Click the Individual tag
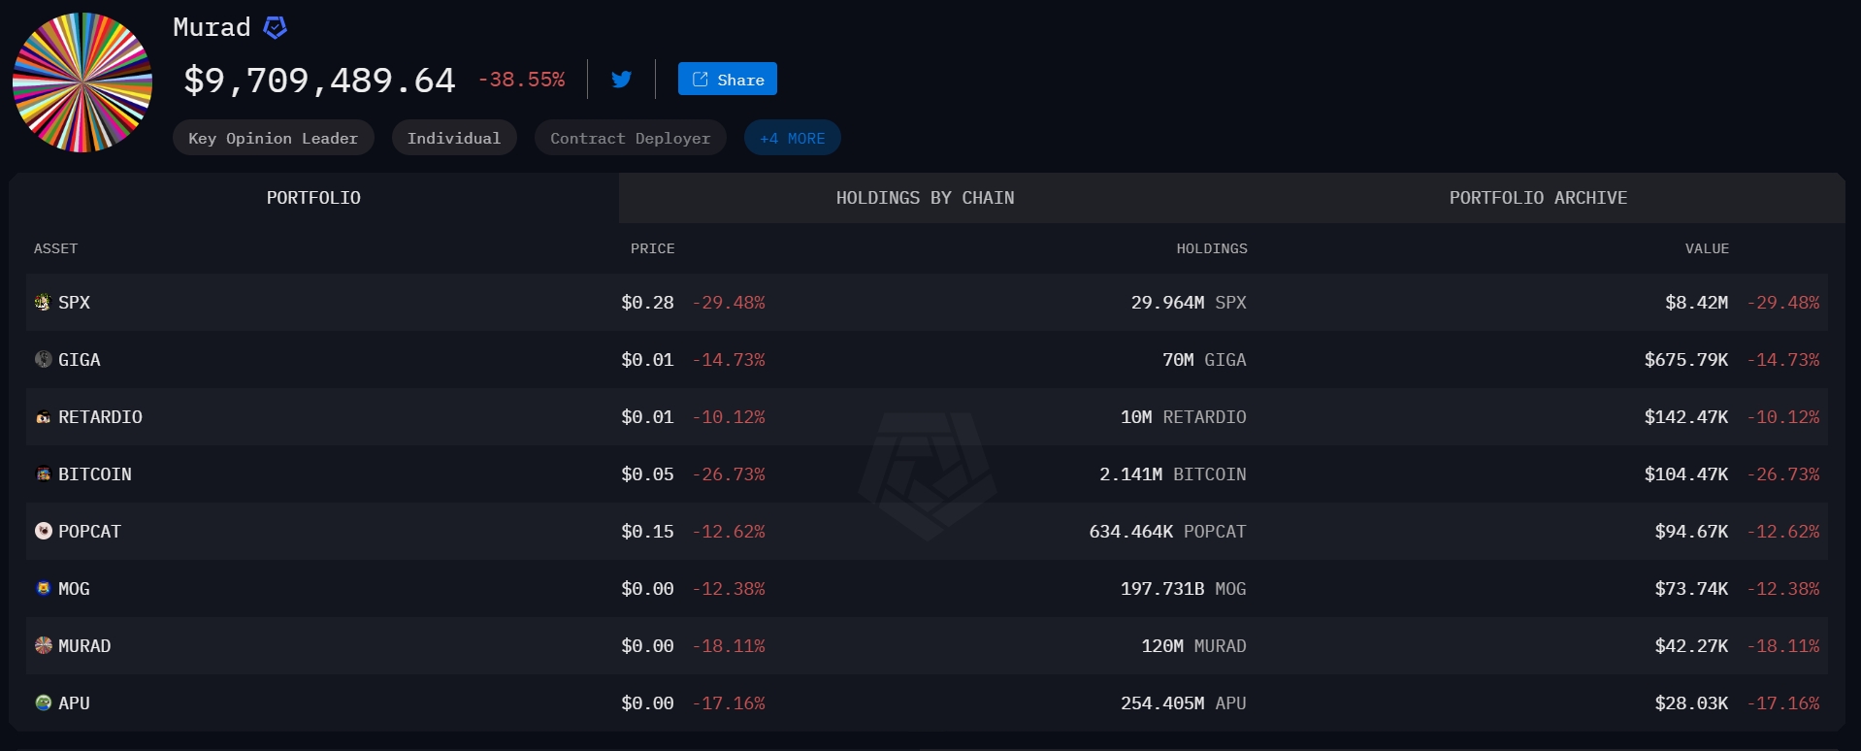 point(454,139)
